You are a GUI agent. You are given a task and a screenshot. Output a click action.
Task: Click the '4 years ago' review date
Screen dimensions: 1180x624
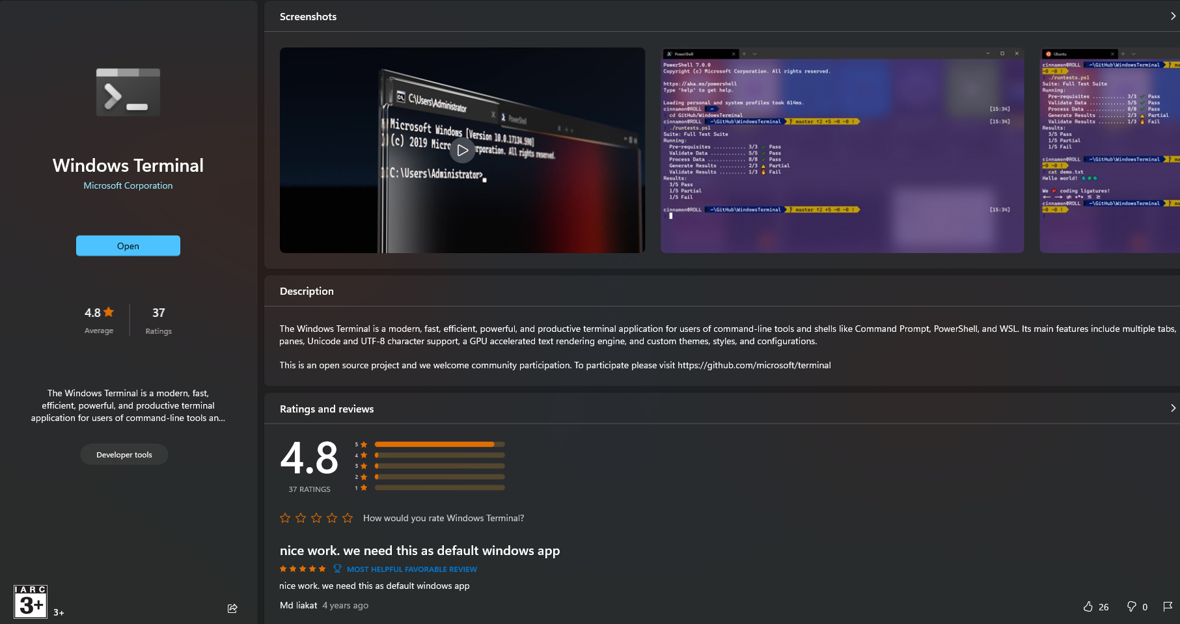346,605
